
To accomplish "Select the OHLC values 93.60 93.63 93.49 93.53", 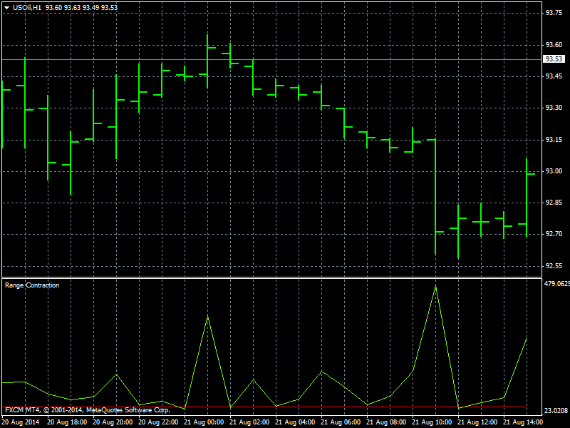I will (82, 8).
